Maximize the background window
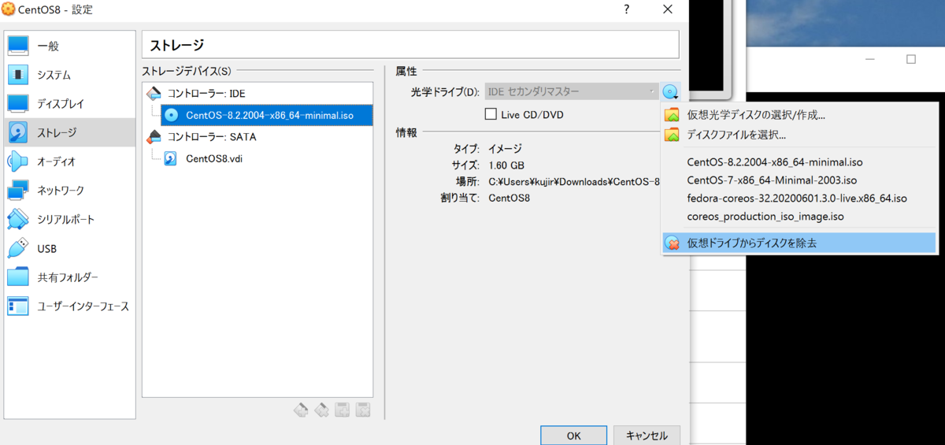The height and width of the screenshot is (445, 945). [x=911, y=59]
